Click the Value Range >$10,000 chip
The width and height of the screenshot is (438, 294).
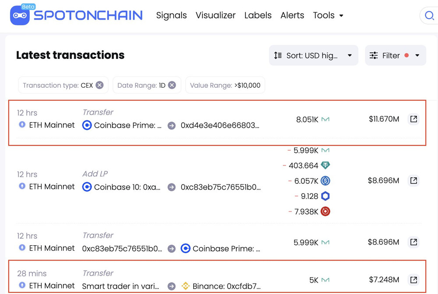[225, 85]
